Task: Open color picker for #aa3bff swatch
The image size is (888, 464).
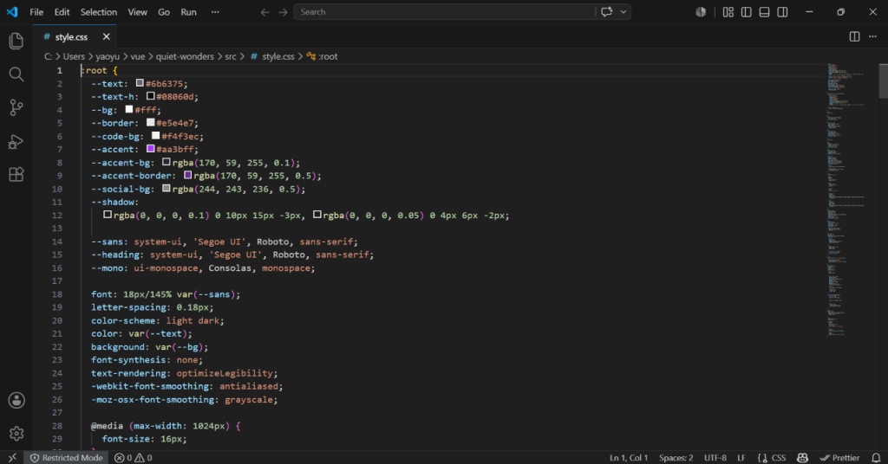Action: click(151, 149)
